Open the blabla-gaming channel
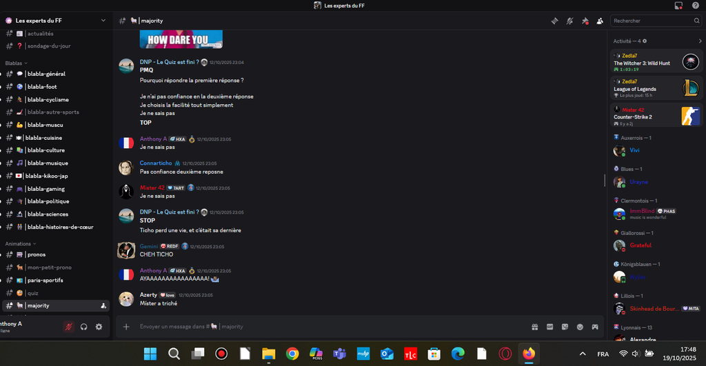706x366 pixels. 56,189
